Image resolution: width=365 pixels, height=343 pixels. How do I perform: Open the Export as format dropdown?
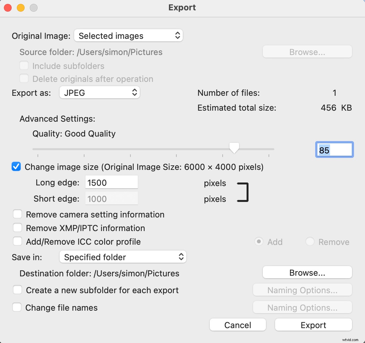point(99,93)
